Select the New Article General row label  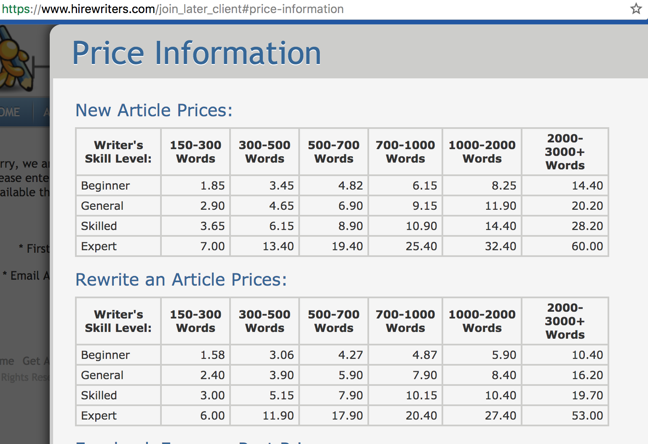coord(118,206)
